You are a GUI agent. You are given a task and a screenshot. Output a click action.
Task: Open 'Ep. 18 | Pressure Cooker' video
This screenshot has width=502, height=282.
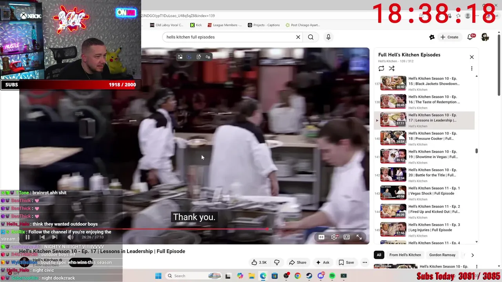point(424,139)
